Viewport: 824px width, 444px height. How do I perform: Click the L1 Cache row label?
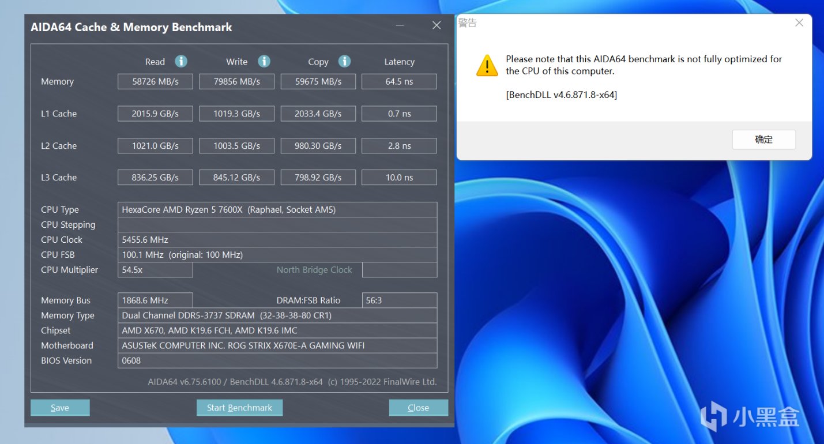(59, 114)
